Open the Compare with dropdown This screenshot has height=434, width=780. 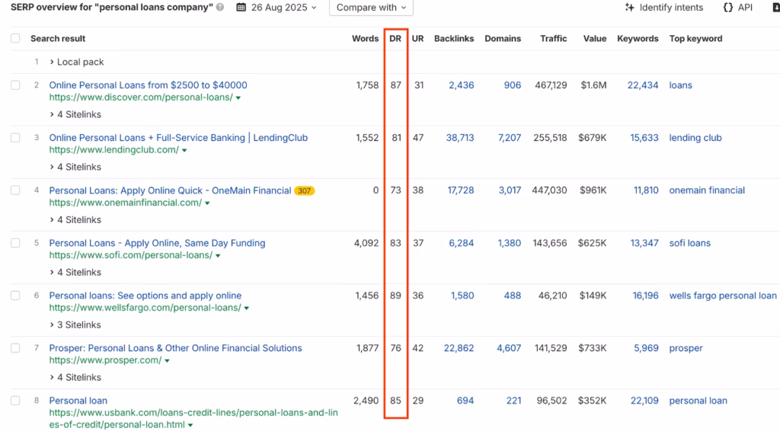(371, 8)
